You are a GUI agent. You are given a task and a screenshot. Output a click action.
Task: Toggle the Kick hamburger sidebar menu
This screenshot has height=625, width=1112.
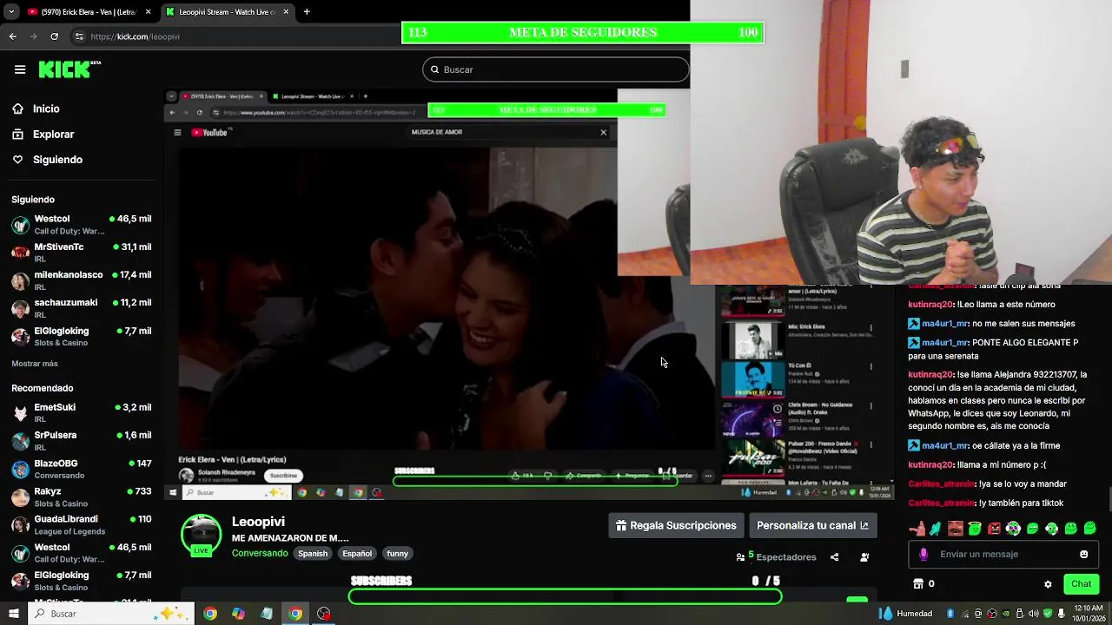point(20,69)
